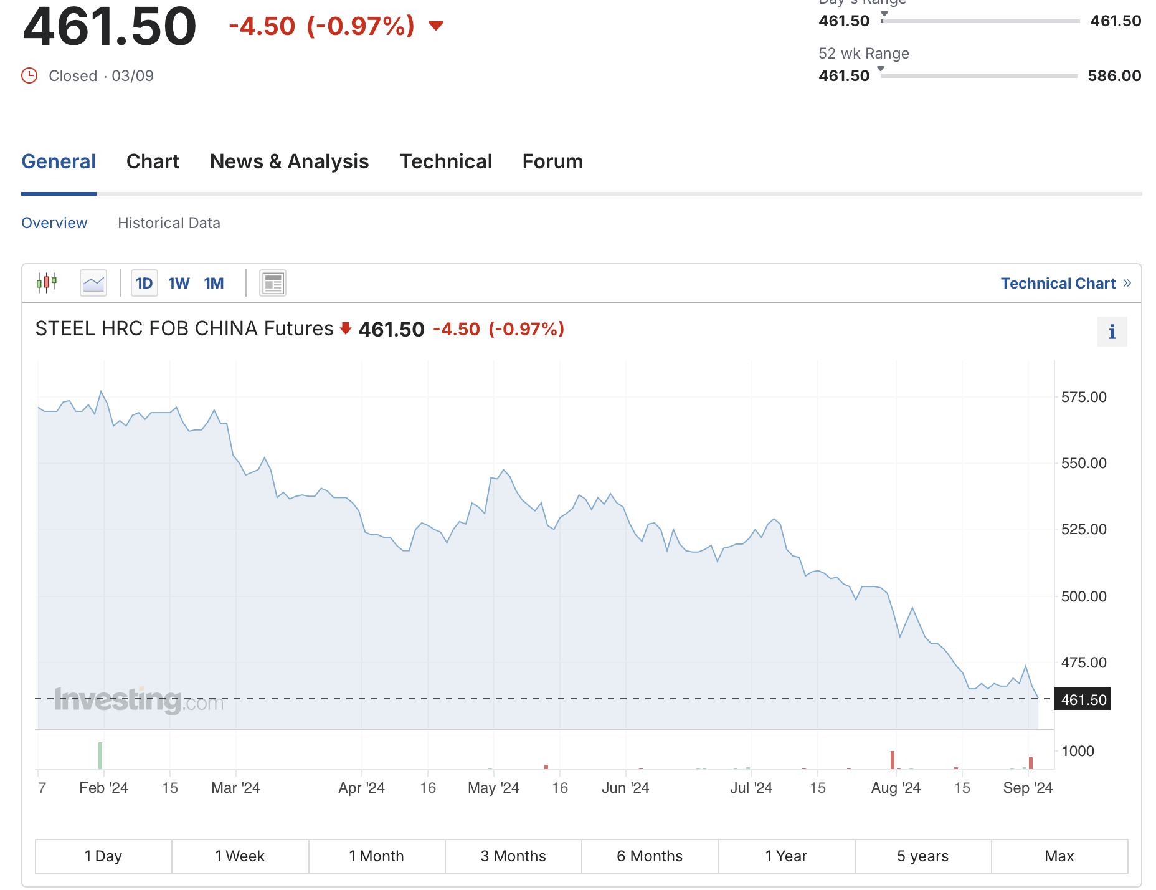Screen dimensions: 1156x890
Task: Click the 550.00 axis label
Action: point(1084,463)
